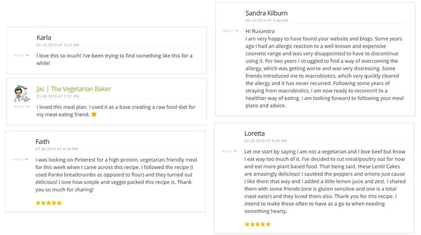Open Jac | The Vegetarian Baker profile link
The image size is (421, 235).
74,89
